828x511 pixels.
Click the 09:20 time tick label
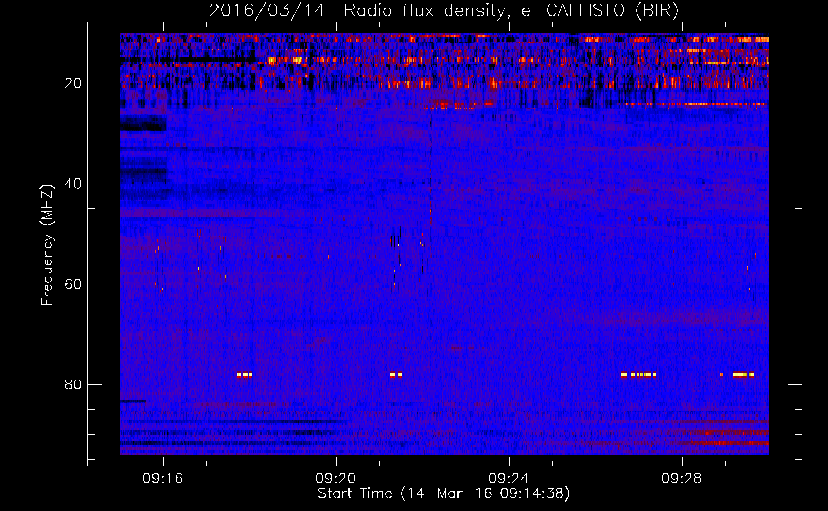point(336,479)
